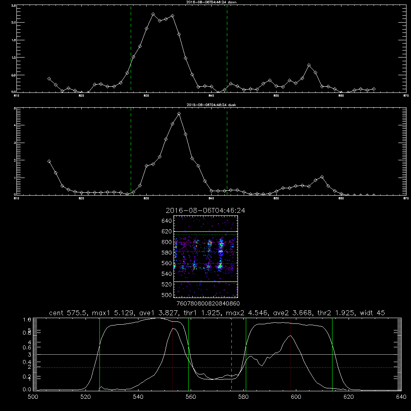
Task: Click the blue dotted threshold line in bottom plot
Action: (x=217, y=367)
